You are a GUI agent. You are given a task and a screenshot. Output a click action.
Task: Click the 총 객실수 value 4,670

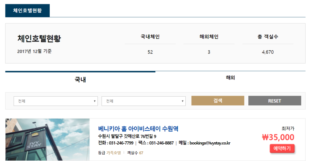pos(268,52)
